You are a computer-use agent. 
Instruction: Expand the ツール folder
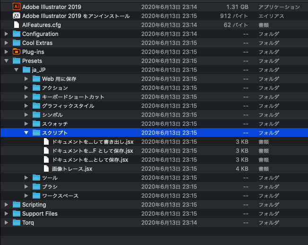[x=26, y=177]
